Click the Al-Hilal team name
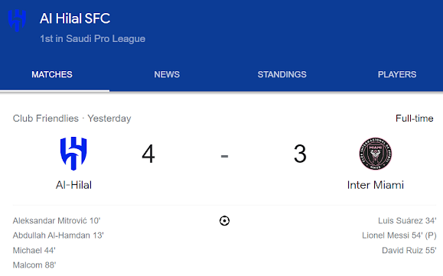This screenshot has width=443, height=276. (73, 185)
